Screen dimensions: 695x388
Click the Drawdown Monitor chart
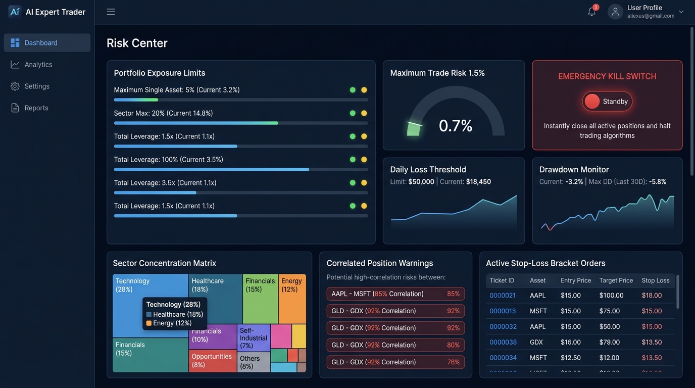pyautogui.click(x=607, y=212)
